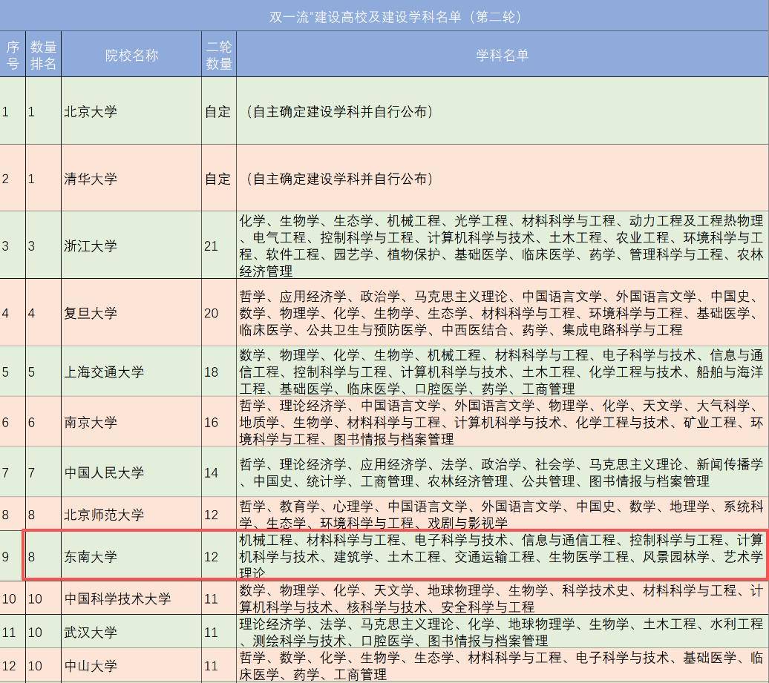Click the '武汉大学' name cell
Viewport: 769px width, 683px height.
click(91, 633)
